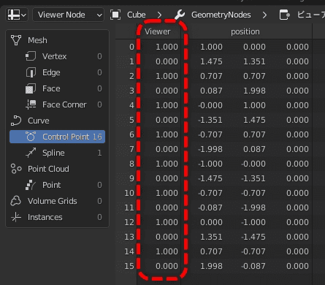Select the Cube breadcrumb
325x285 pixels.
click(x=137, y=15)
